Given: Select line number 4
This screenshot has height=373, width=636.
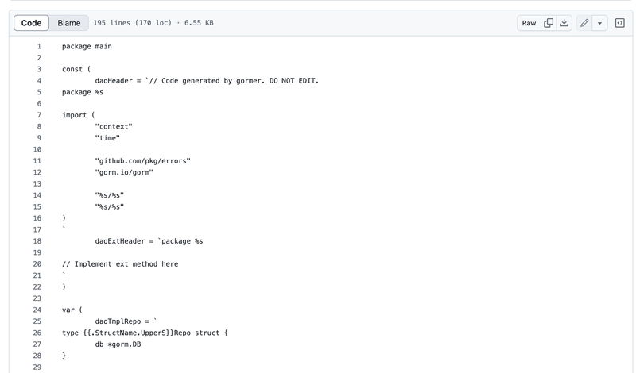Looking at the screenshot, I should tap(39, 81).
